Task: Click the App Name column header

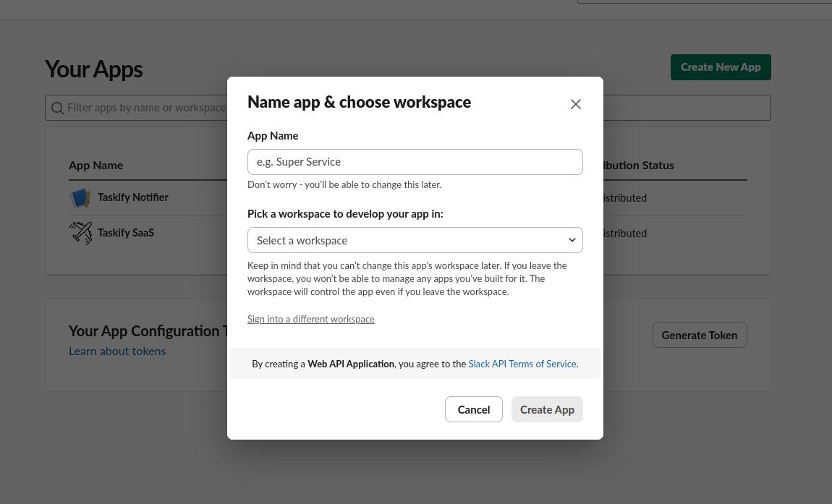Action: tap(95, 166)
